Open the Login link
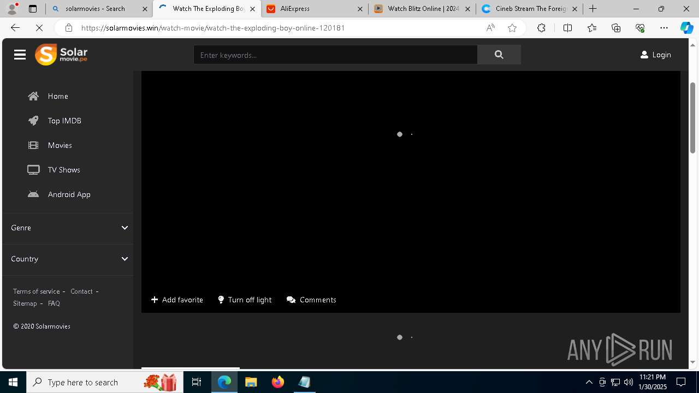699x393 pixels. 655,55
